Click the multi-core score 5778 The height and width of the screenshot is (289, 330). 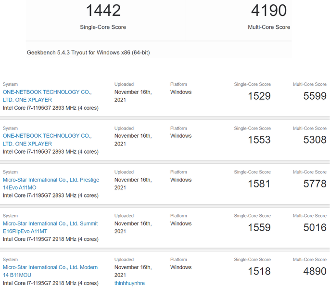(315, 184)
